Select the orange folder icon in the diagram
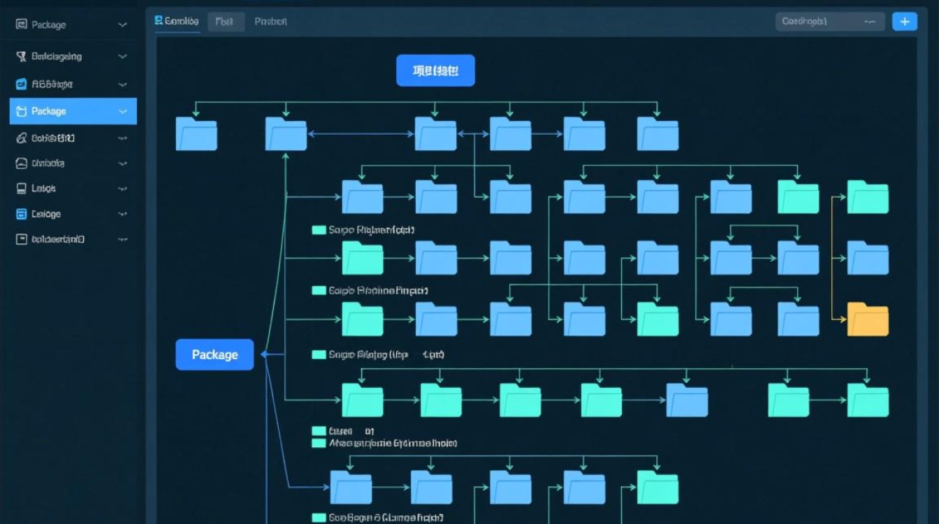 tap(868, 320)
